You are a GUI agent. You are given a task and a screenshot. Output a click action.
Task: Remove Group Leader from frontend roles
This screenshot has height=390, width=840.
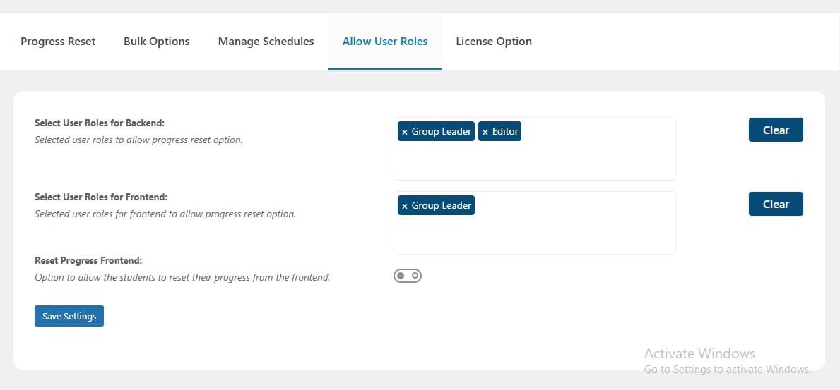[x=405, y=206]
